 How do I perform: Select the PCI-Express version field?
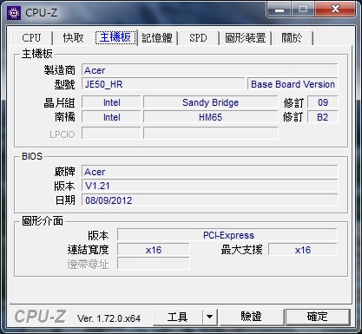coord(227,235)
